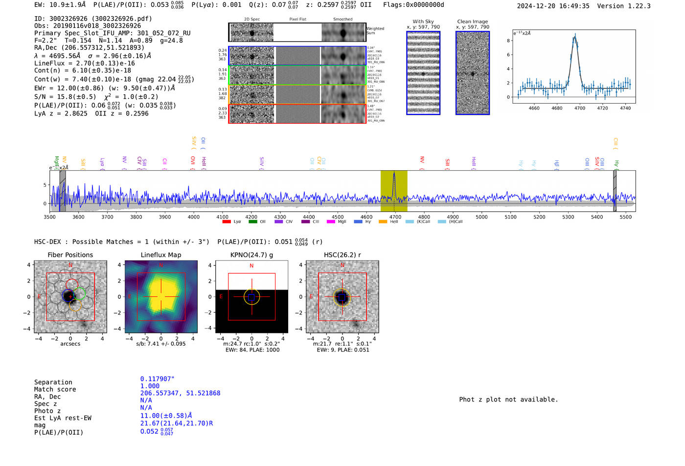Click the red fiber circle in Fiber Positions

coord(72,285)
